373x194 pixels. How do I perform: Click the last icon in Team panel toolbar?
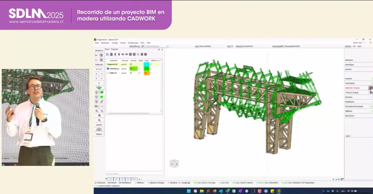point(146,54)
